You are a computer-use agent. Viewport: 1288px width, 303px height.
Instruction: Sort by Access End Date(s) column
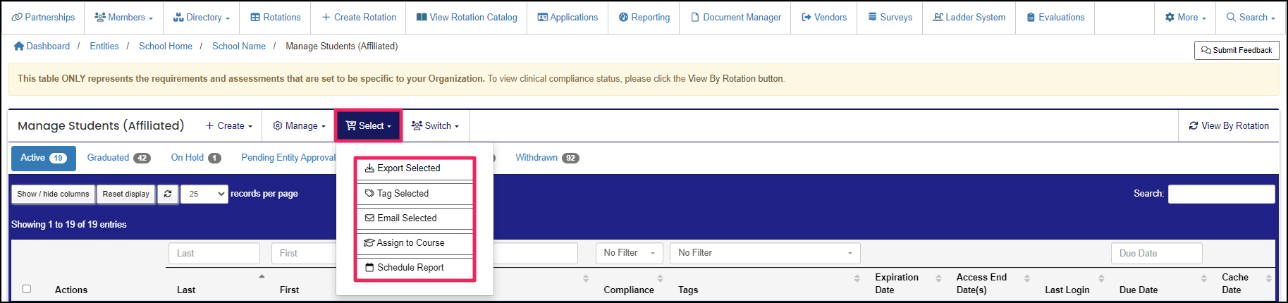tap(981, 283)
